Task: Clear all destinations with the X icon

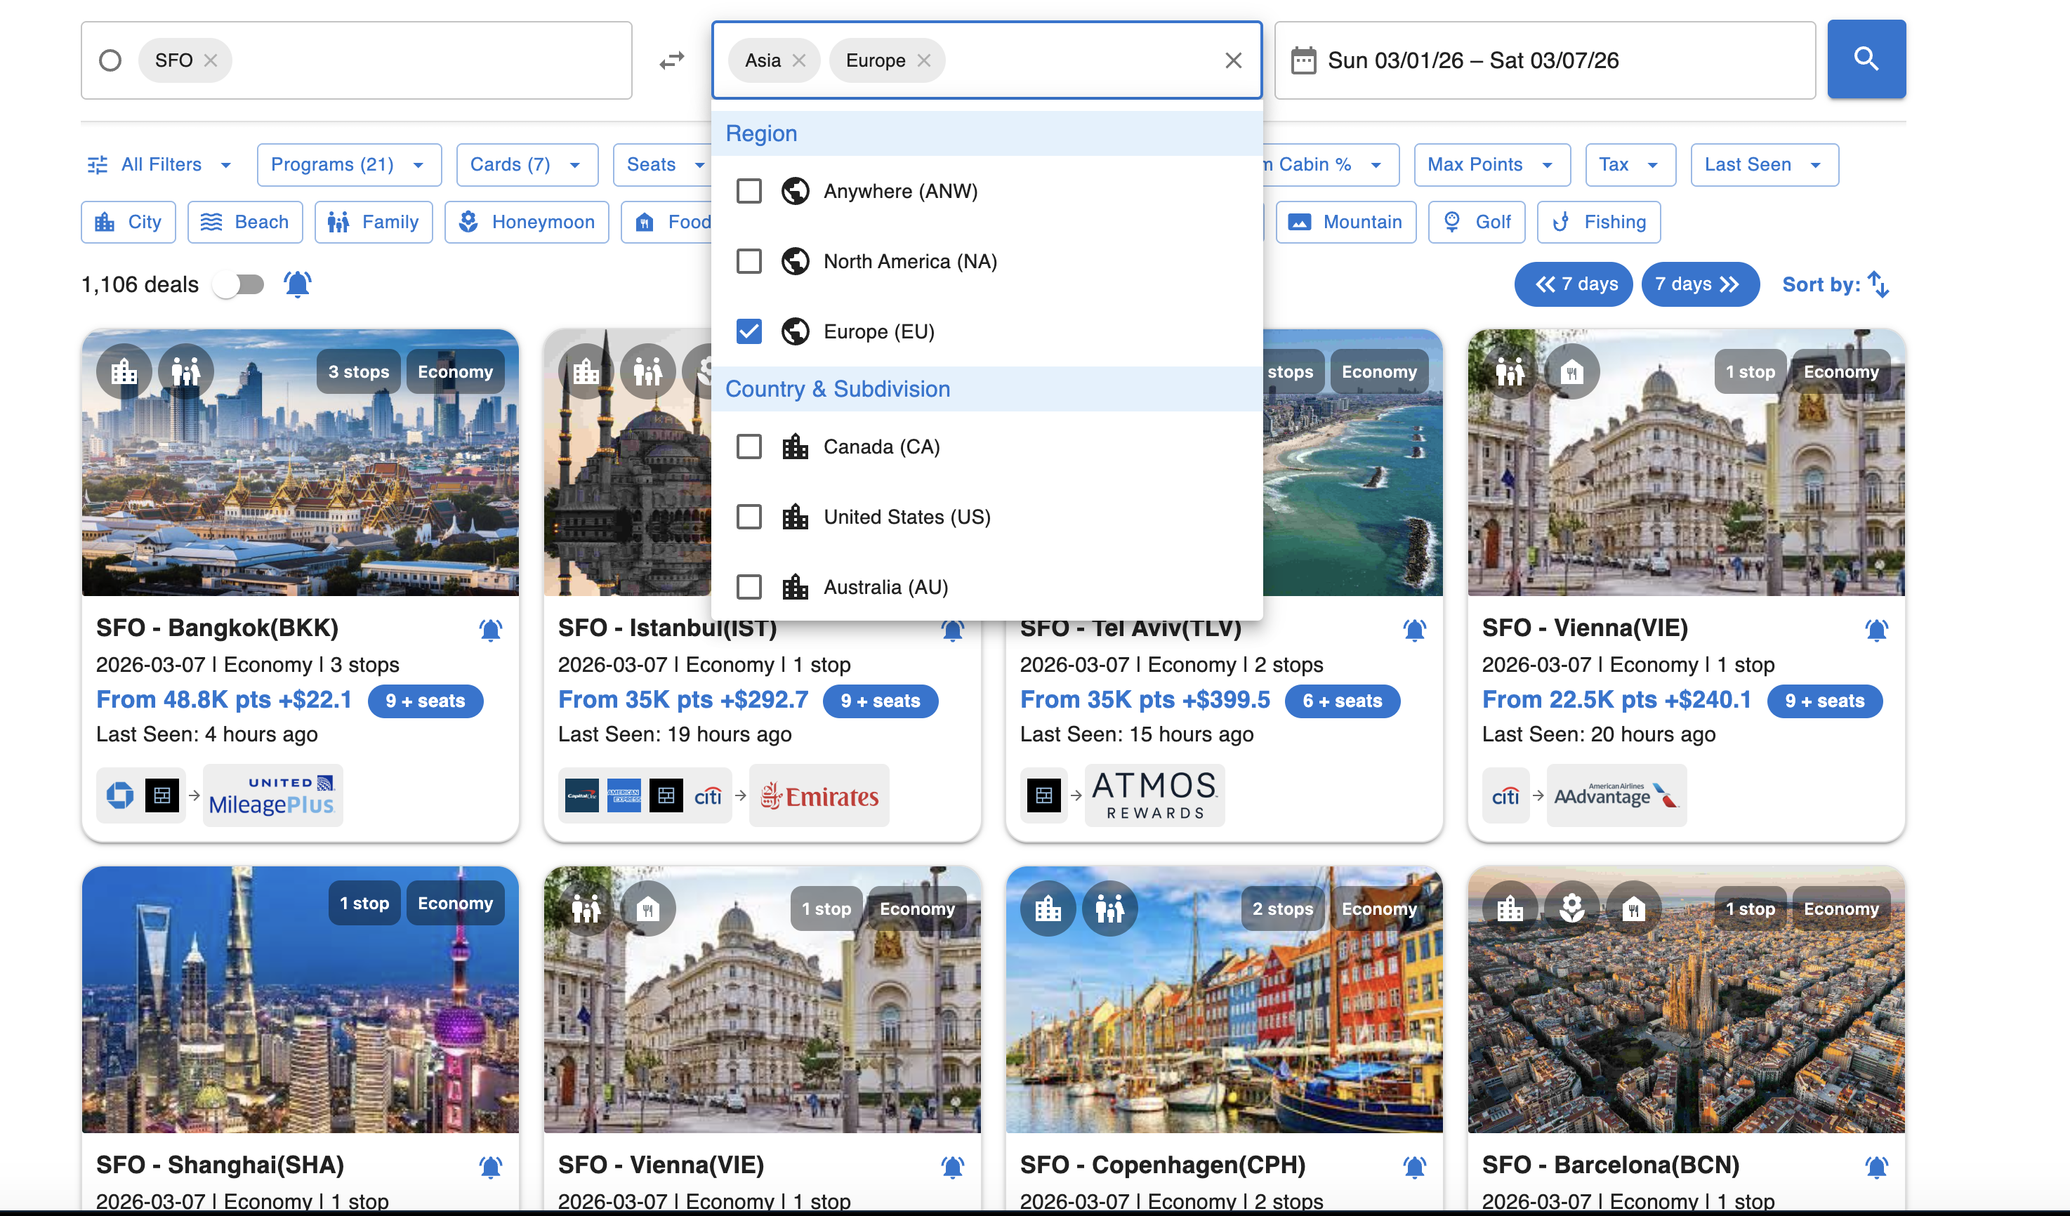Action: 1233,61
